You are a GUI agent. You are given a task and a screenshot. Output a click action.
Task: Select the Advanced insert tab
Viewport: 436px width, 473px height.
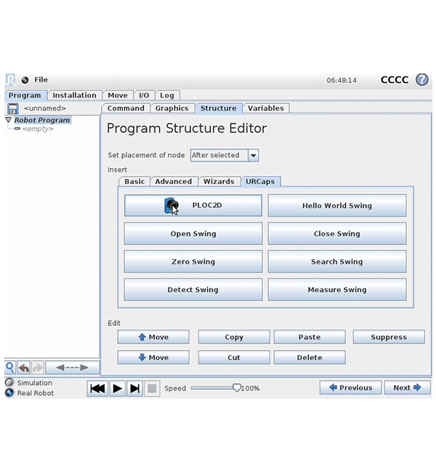[x=173, y=182]
